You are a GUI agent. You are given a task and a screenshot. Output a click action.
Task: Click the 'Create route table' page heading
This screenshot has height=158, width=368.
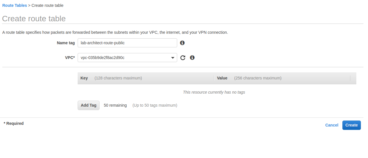pyautogui.click(x=34, y=19)
